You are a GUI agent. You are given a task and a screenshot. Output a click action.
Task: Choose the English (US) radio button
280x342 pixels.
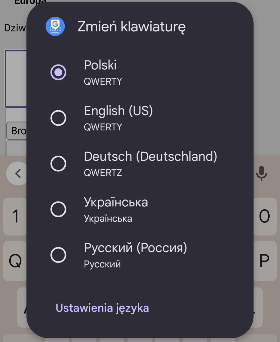pos(58,118)
